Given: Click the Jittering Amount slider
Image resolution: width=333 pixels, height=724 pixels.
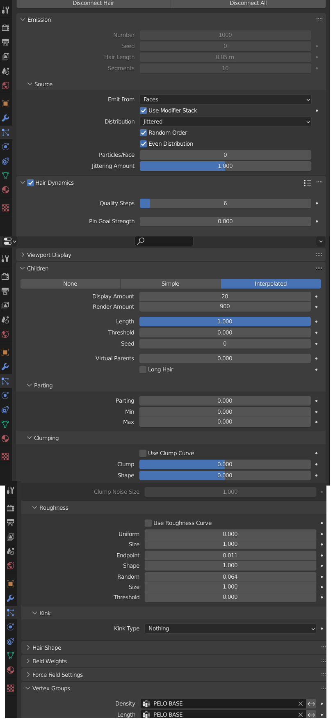Looking at the screenshot, I should click(225, 166).
